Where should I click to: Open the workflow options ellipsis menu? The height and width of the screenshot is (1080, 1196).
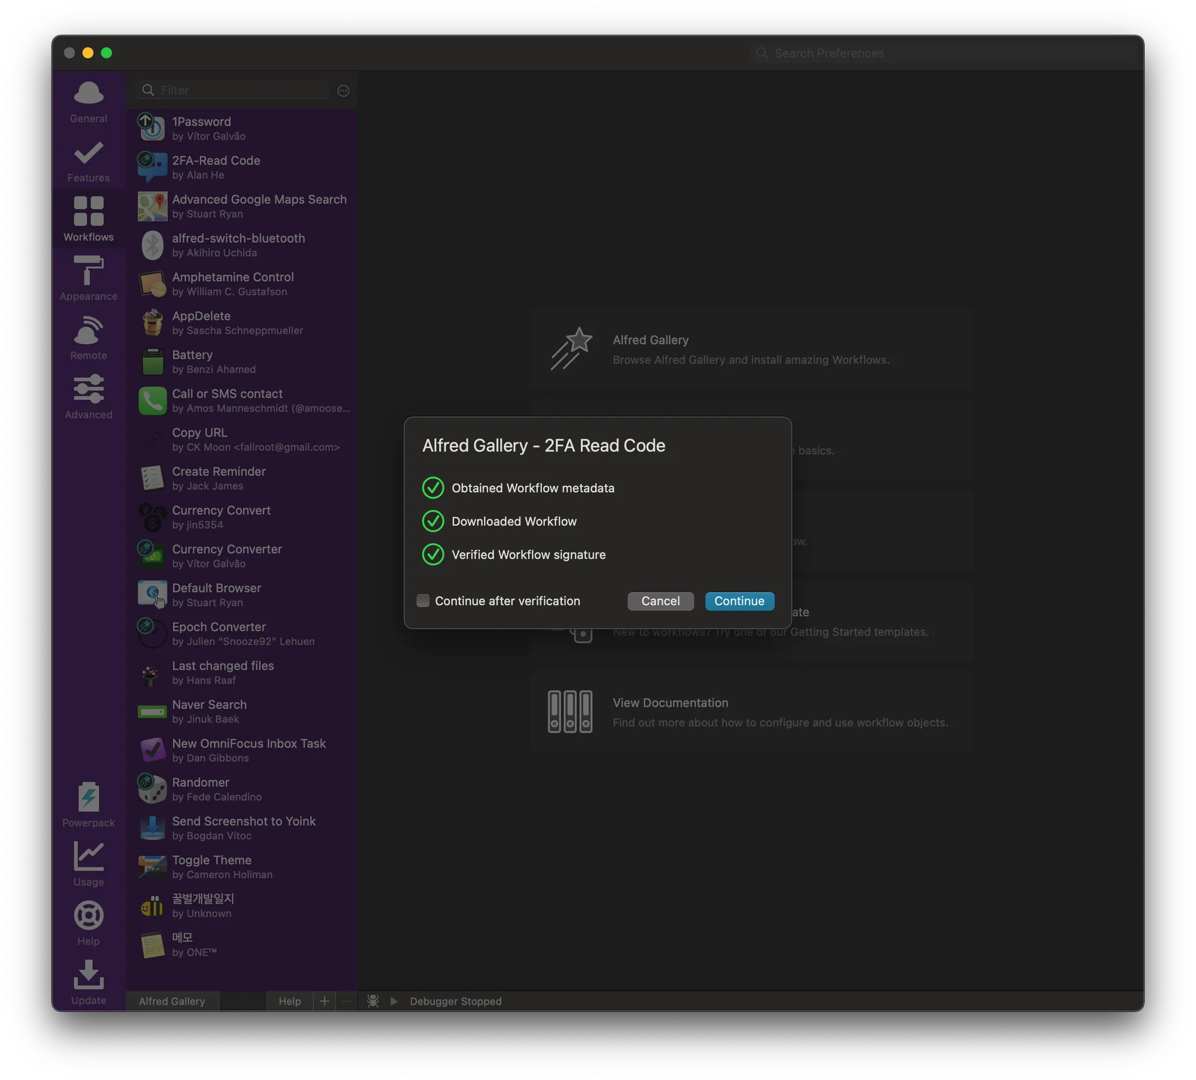[x=343, y=90]
